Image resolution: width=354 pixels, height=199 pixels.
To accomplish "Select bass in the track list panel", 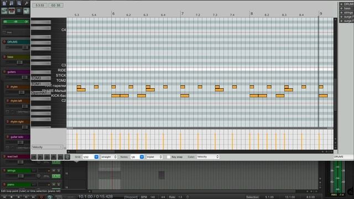I will click(347, 8).
